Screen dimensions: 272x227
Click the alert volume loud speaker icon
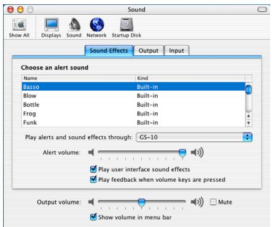(197, 152)
